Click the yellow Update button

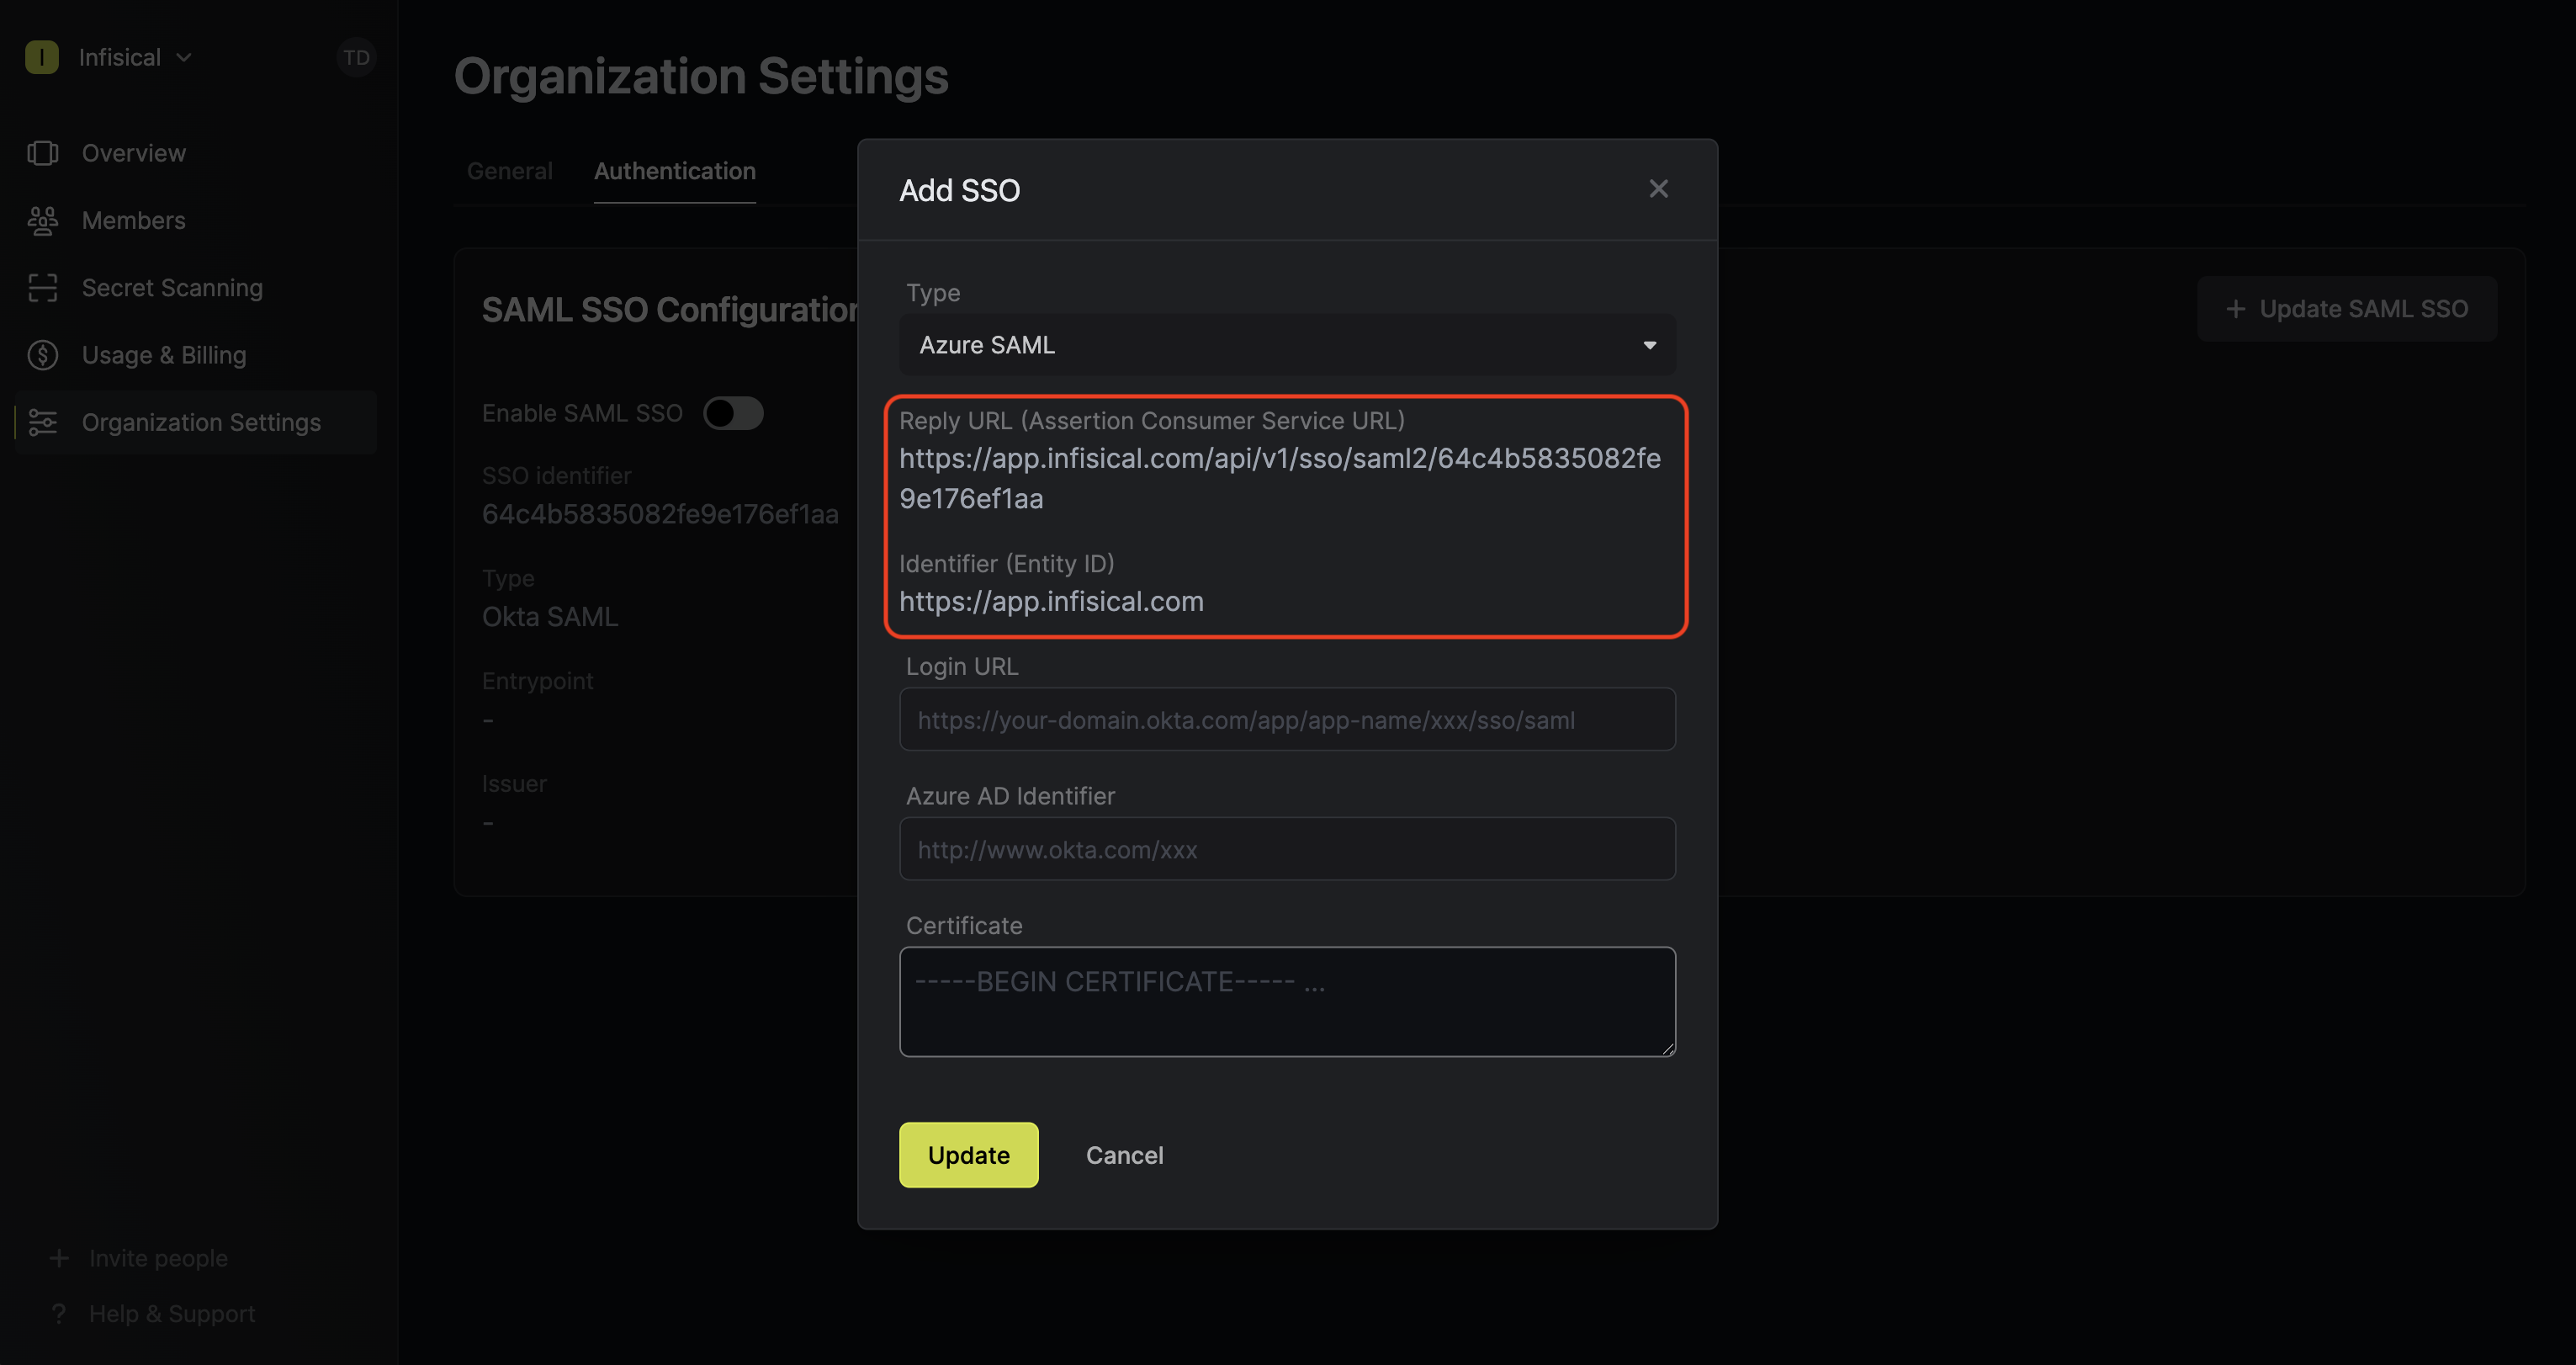[x=968, y=1155]
